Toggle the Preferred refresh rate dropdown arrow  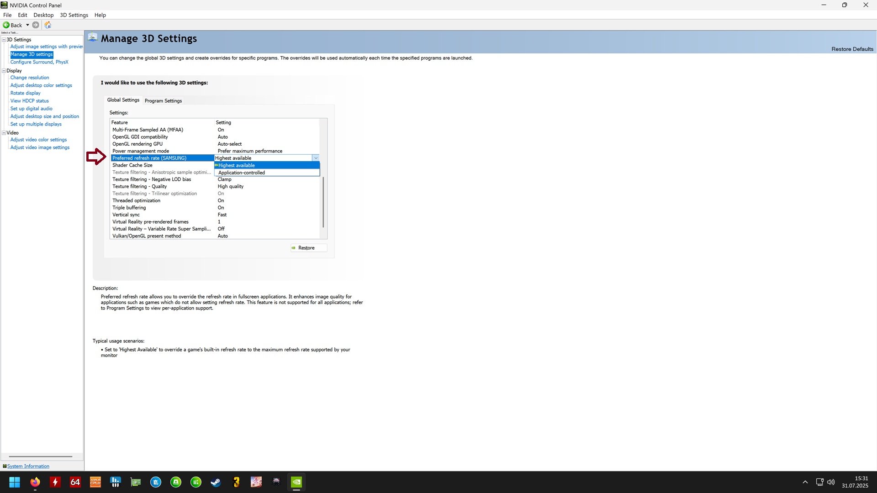(x=316, y=158)
